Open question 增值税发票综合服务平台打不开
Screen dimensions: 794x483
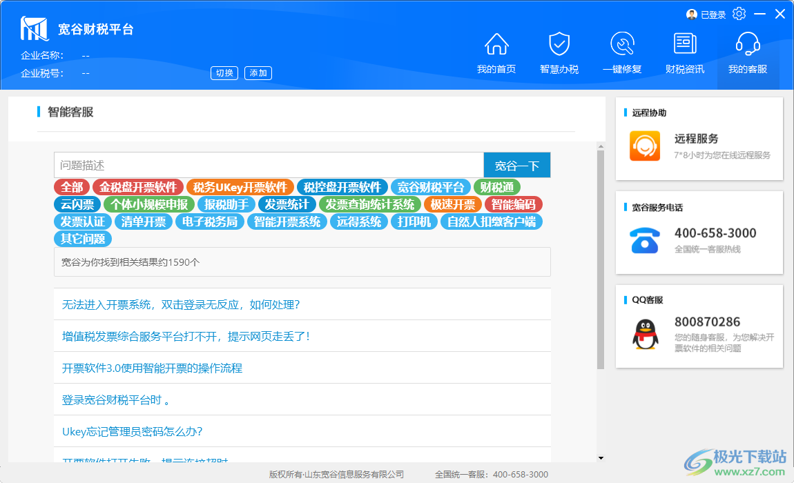coord(186,336)
